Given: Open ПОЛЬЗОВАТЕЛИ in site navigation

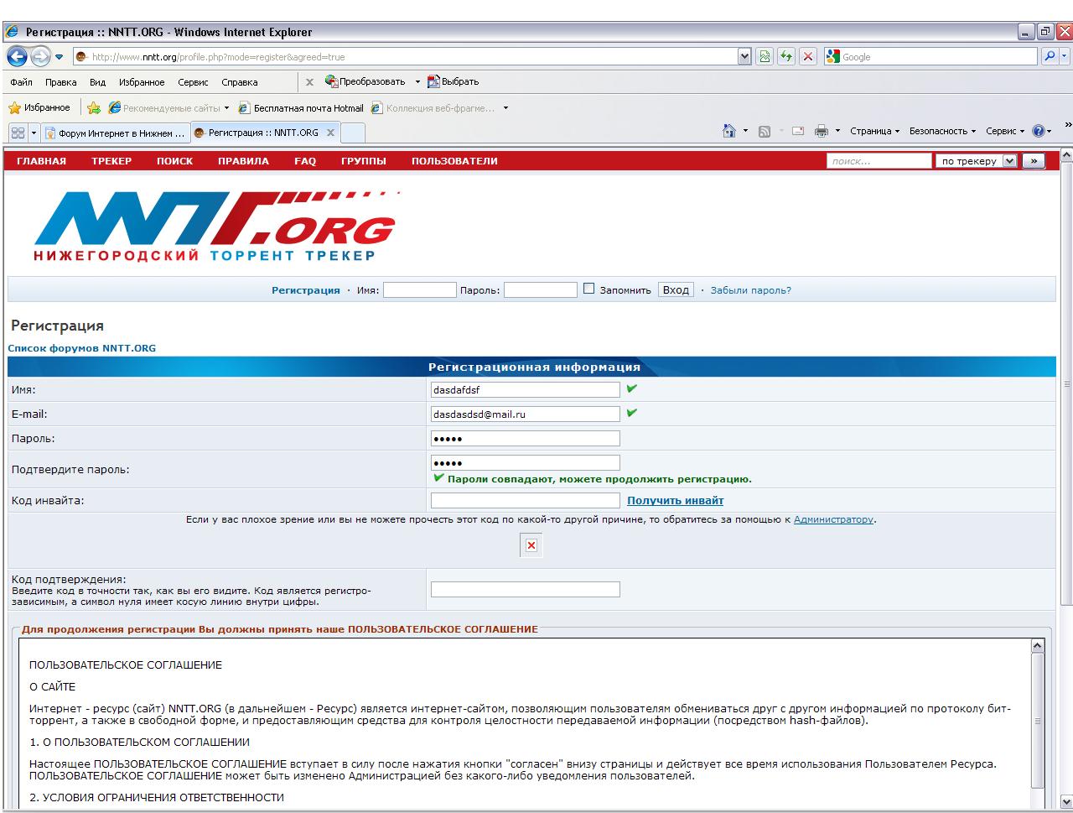Looking at the screenshot, I should (x=454, y=161).
